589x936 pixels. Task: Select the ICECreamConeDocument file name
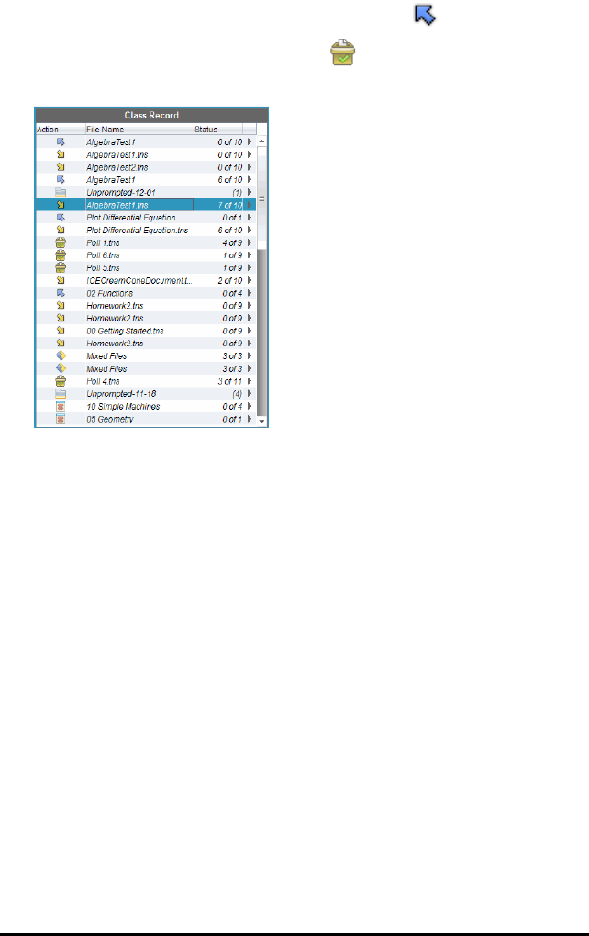tap(139, 280)
